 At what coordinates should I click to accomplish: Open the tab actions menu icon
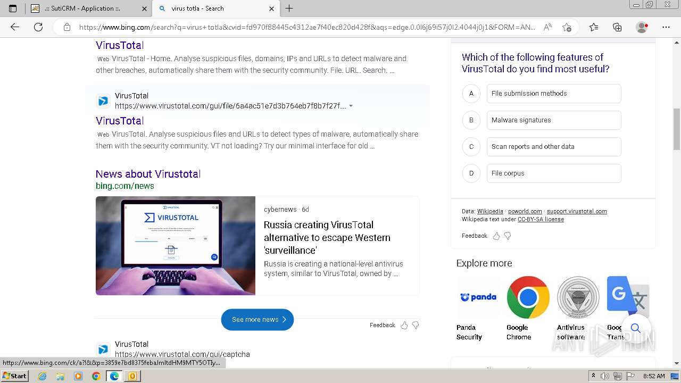(13, 9)
